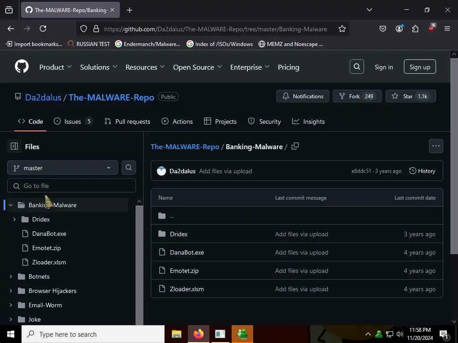Click the Notifications button
The height and width of the screenshot is (343, 458).
[303, 96]
